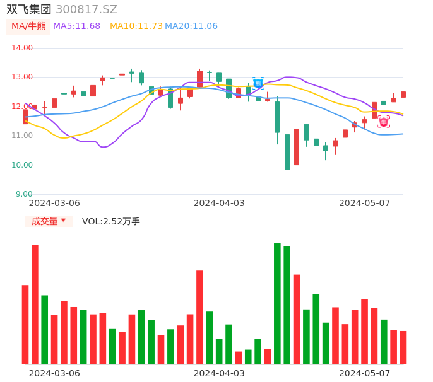Click the 双飞集团 stock name
The height and width of the screenshot is (382, 433).
[29, 9]
